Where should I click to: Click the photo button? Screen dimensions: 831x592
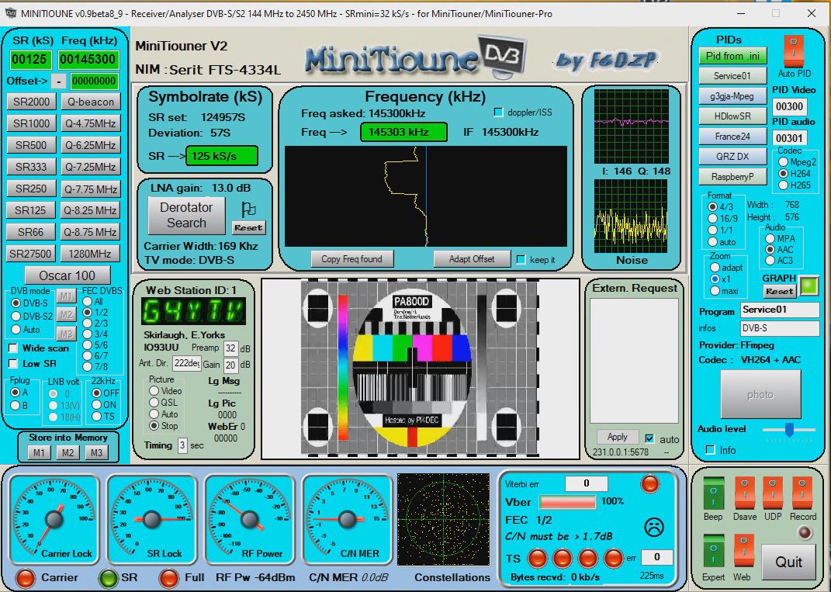coord(760,394)
